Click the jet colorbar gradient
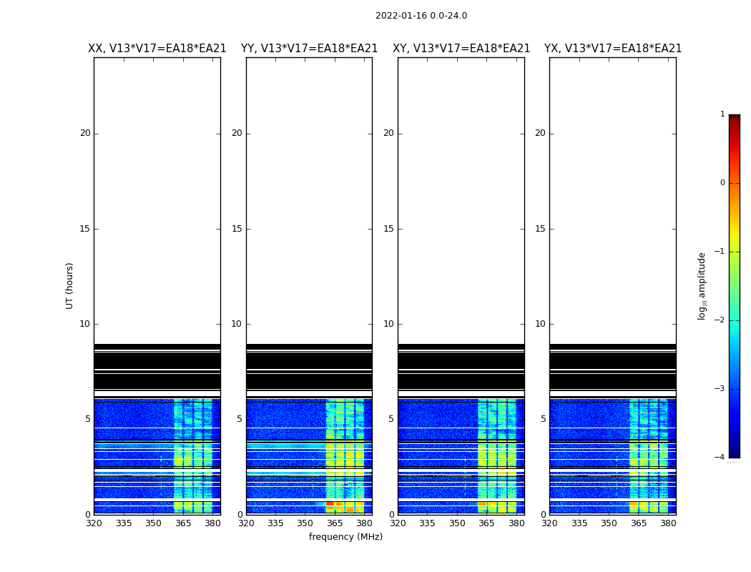 tap(735, 286)
